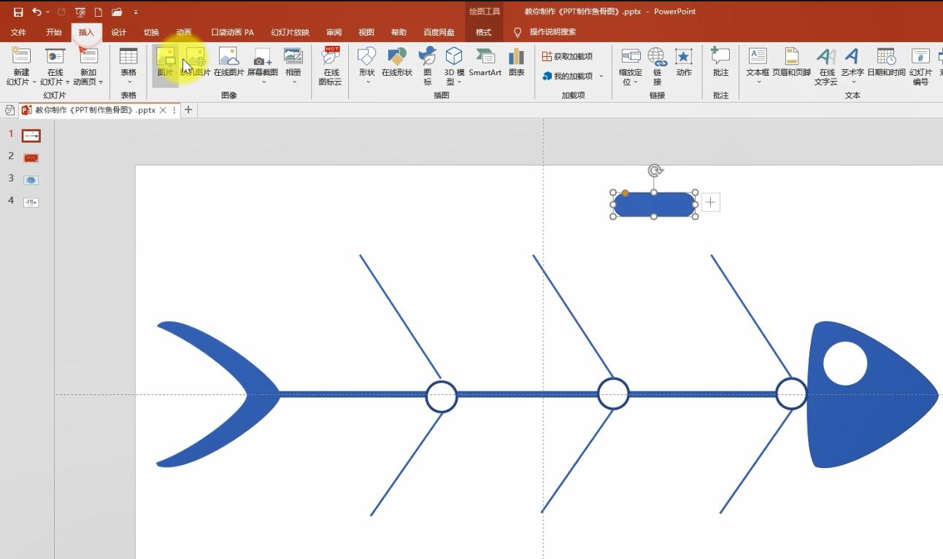
Task: Click the new document tab plus button
Action: tap(188, 110)
